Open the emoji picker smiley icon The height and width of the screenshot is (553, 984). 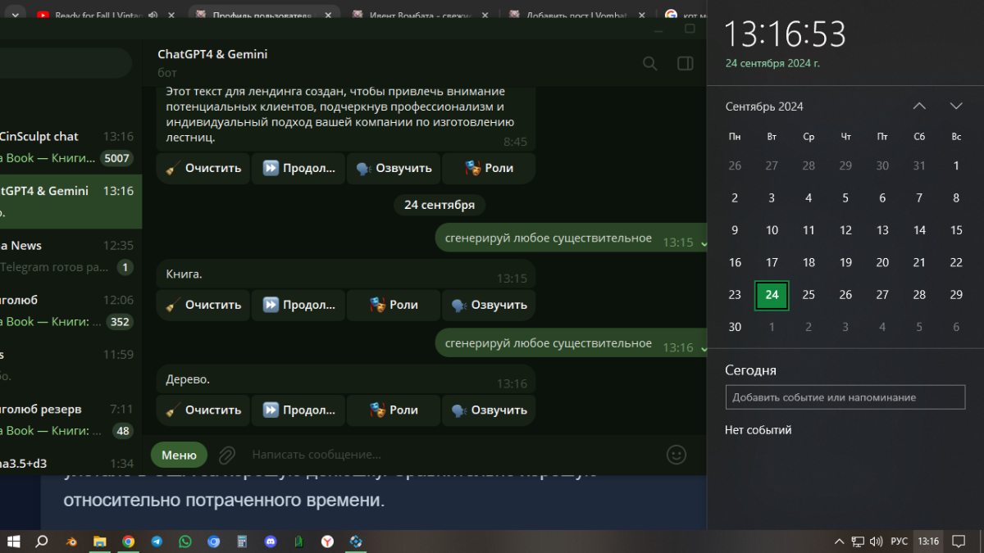pos(676,454)
